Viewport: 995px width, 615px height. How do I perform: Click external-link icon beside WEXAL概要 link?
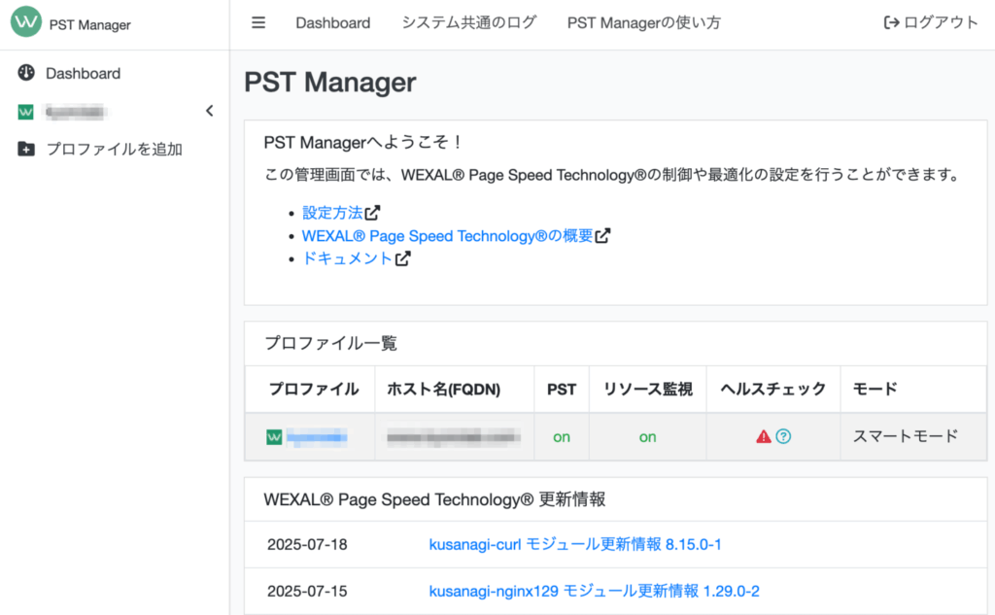pyautogui.click(x=602, y=235)
